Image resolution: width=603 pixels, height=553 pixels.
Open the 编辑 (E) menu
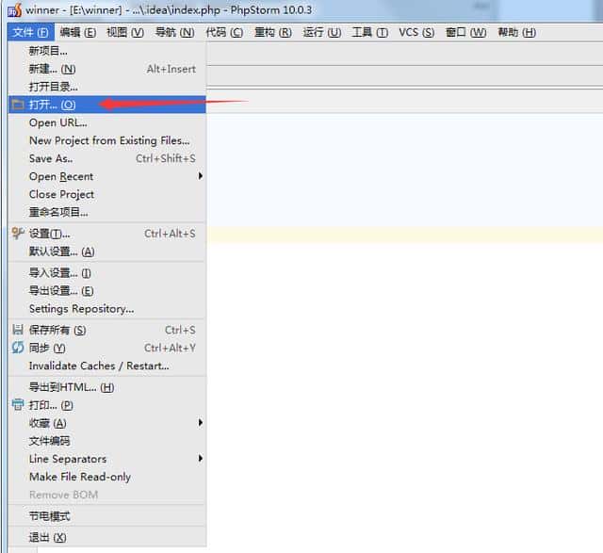78,32
